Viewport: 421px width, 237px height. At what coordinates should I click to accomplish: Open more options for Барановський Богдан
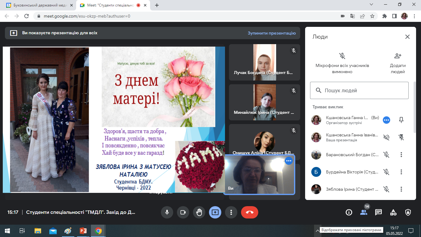click(401, 155)
